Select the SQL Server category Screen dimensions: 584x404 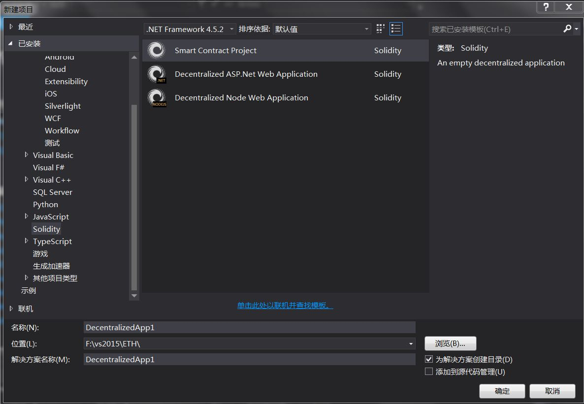[53, 192]
